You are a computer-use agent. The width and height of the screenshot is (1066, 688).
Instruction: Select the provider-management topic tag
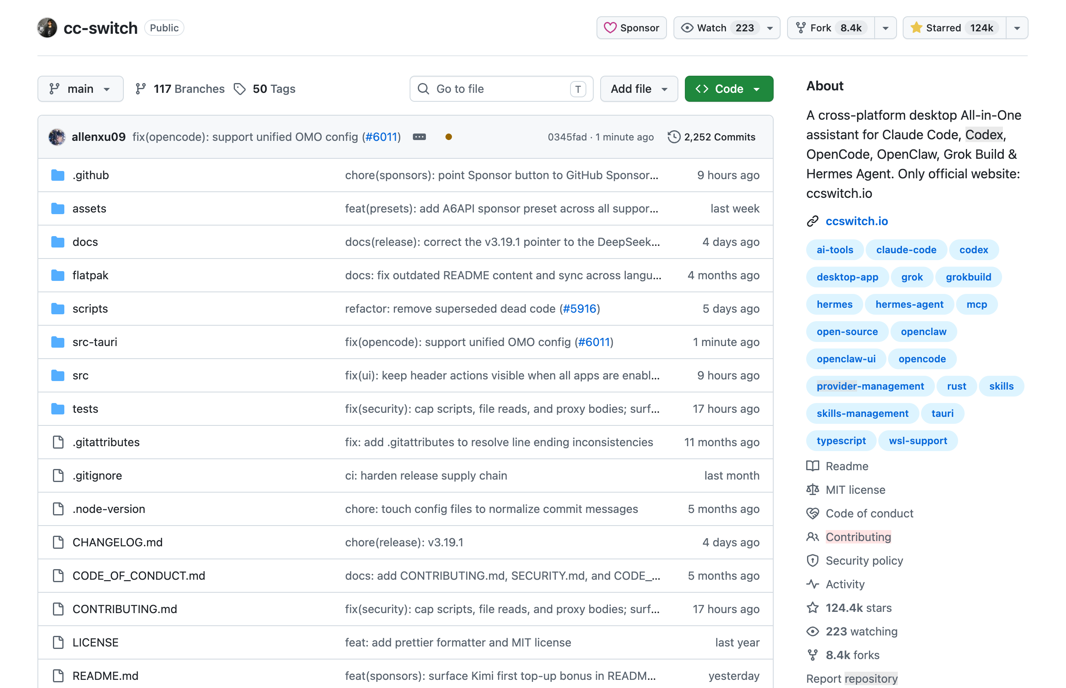coord(870,386)
